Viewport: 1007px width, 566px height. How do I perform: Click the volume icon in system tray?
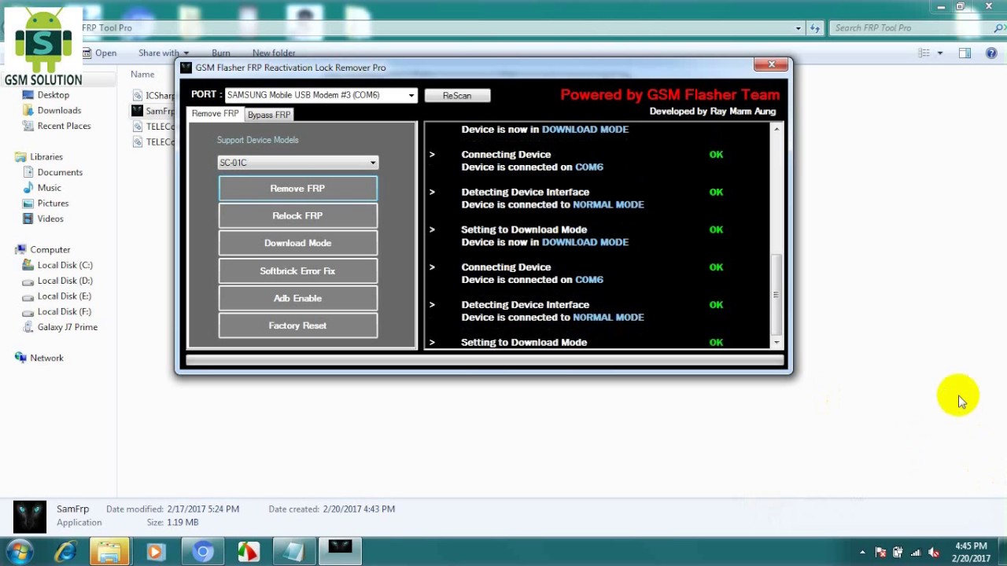933,552
